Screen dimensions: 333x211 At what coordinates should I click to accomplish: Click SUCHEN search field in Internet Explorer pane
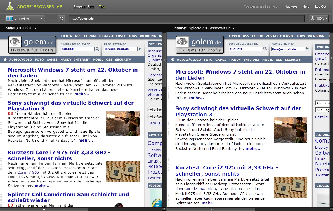[245, 49]
